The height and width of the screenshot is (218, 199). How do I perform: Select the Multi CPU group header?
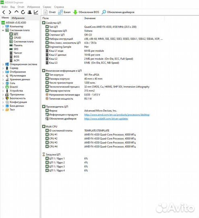50,126
